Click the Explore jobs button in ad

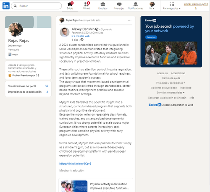151,37
